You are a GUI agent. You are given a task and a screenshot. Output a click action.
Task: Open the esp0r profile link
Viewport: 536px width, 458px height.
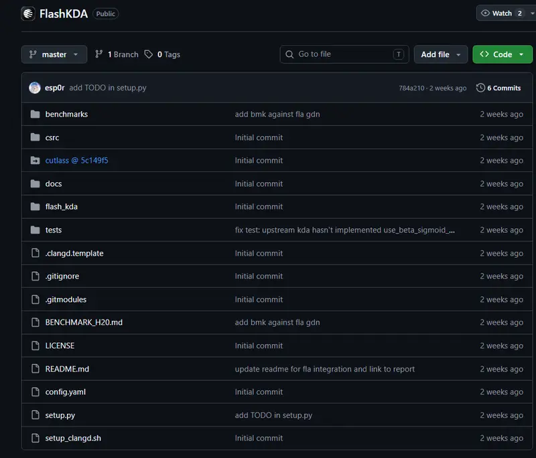55,88
